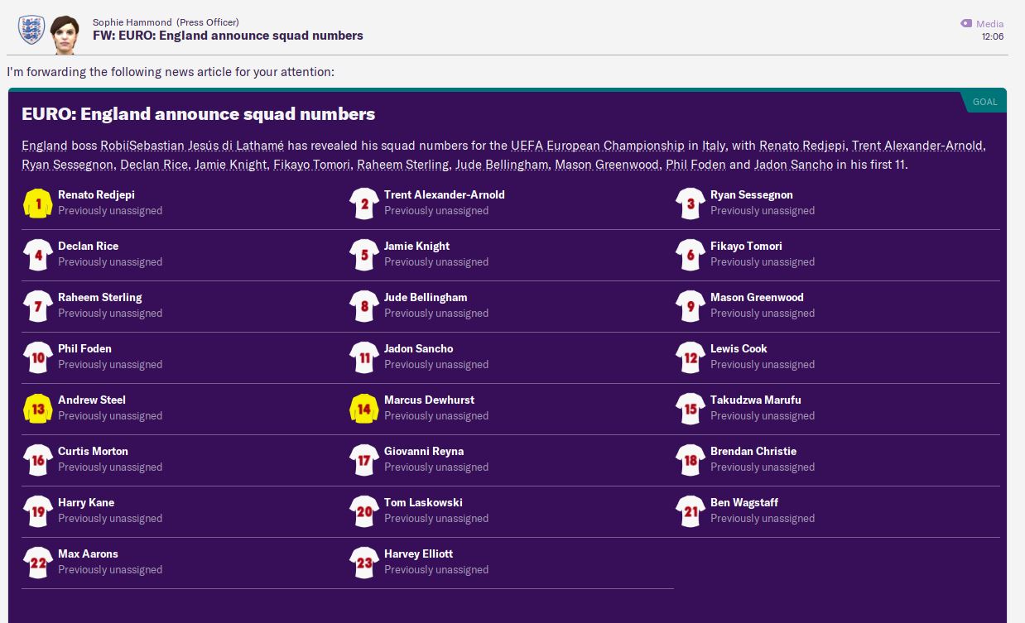This screenshot has width=1025, height=623.
Task: Click Phil Foden's number 10 shirt icon
Action: (37, 357)
